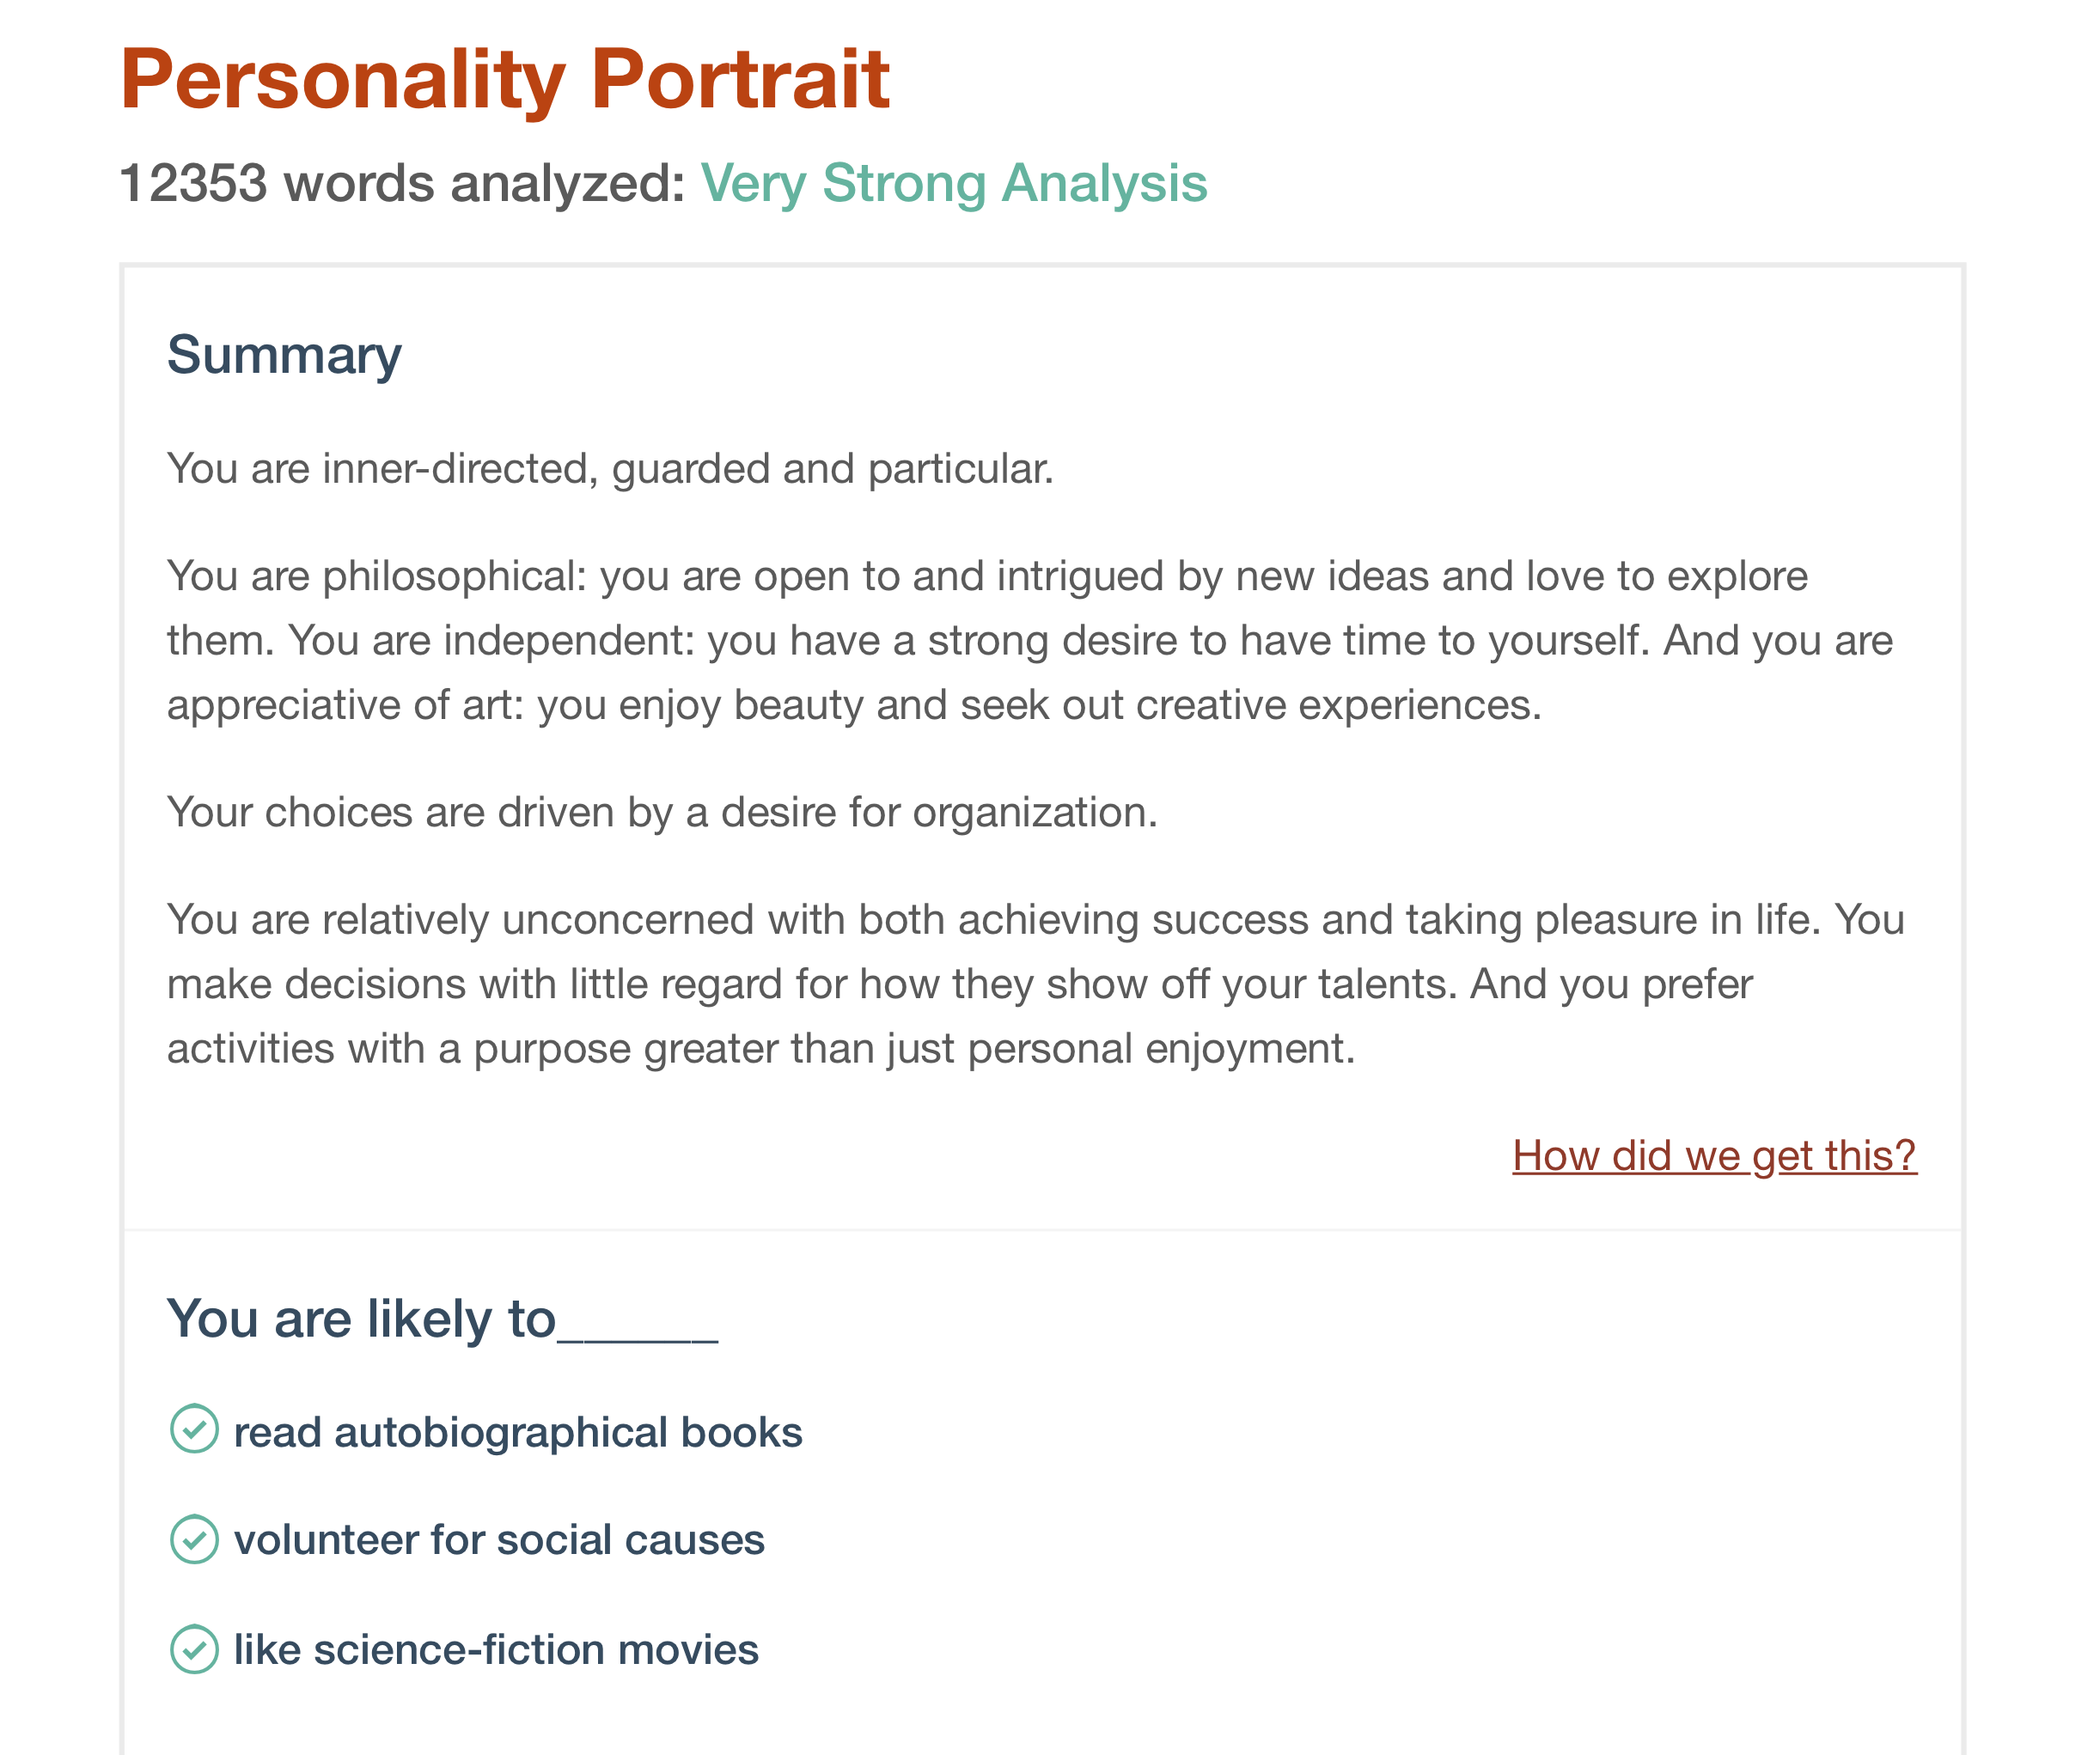
Task: Click the blank underline after 'likely to'
Action: pyautogui.click(x=638, y=1338)
